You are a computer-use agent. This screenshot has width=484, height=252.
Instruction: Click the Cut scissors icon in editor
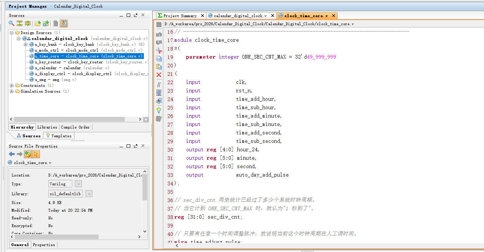[159, 51]
